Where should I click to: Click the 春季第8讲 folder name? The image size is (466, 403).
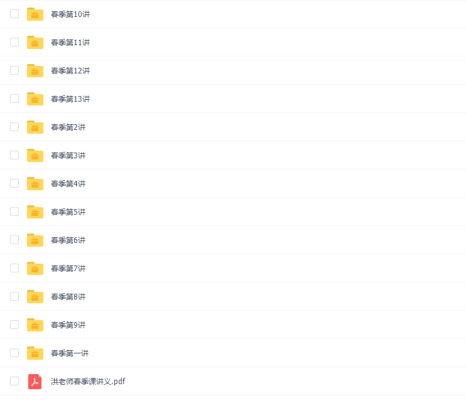pyautogui.click(x=68, y=297)
